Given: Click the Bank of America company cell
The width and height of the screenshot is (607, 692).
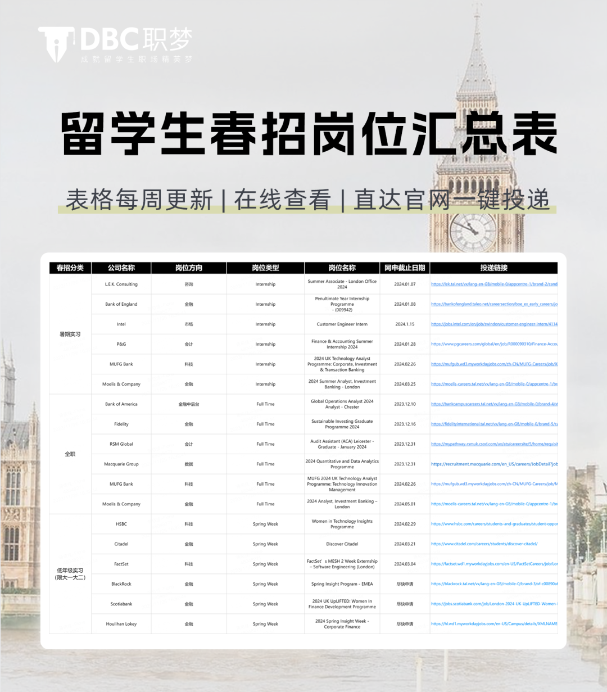Looking at the screenshot, I should 121,404.
